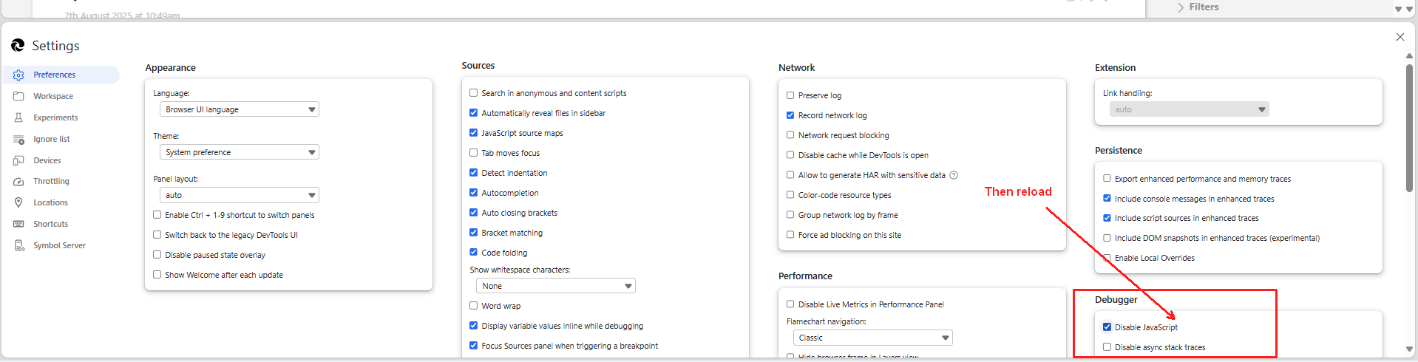
Task: Click the Locations pin icon
Action: coord(18,202)
